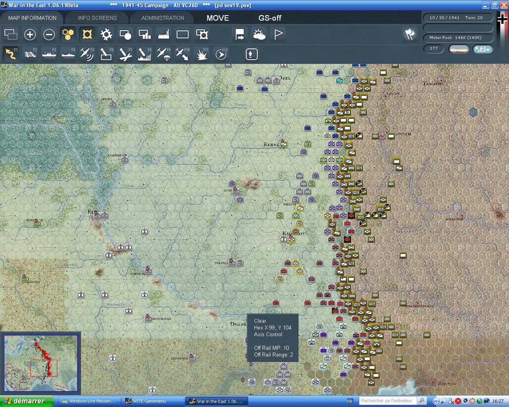The image size is (509, 407).
Task: Select the F4 amphibious transport mode icon
Action: [68, 54]
